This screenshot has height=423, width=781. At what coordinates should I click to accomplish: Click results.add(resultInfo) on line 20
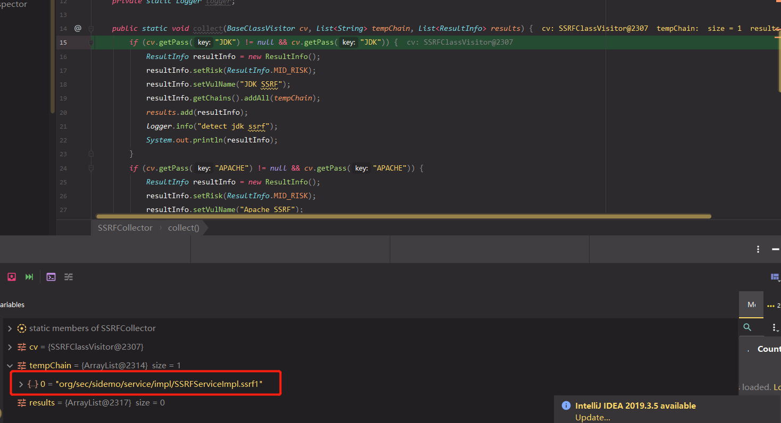pyautogui.click(x=197, y=113)
